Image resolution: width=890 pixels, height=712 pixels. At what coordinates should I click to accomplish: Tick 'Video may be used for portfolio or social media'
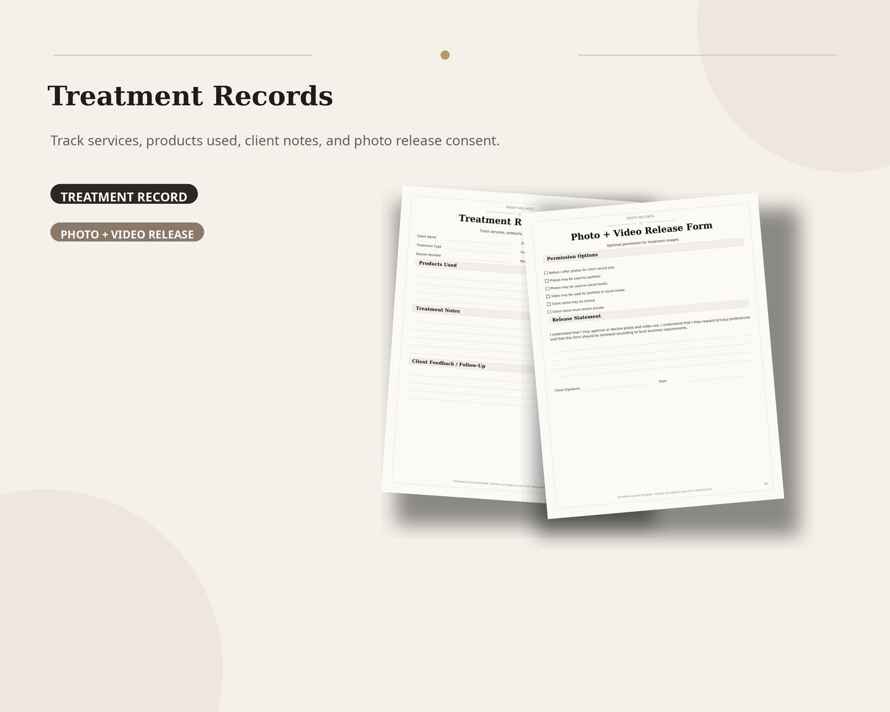[x=548, y=296]
